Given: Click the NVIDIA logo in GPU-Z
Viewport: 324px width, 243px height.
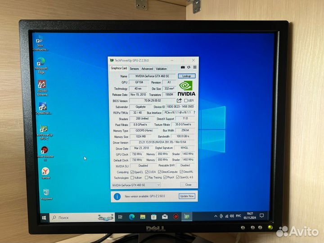Looking at the screenshot, I should (x=186, y=88).
